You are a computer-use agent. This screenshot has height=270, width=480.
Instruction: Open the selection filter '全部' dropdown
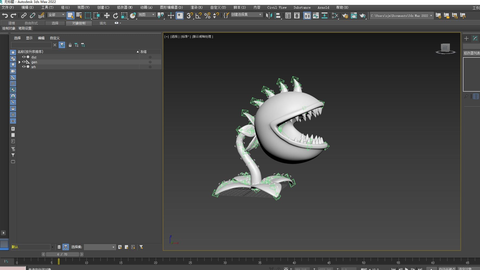click(57, 15)
